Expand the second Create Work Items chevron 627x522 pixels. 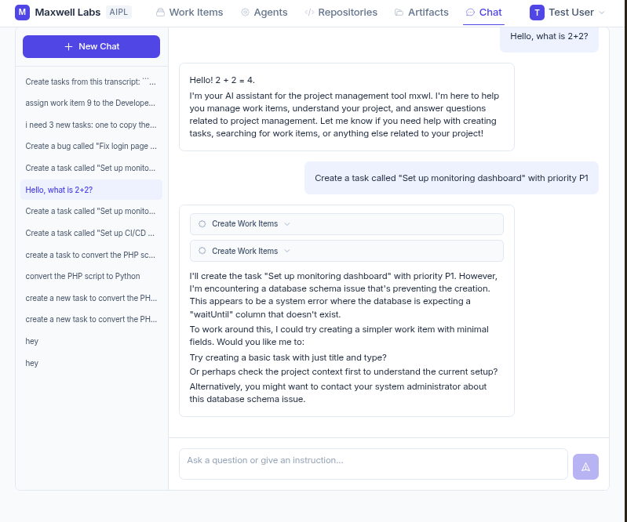point(287,252)
